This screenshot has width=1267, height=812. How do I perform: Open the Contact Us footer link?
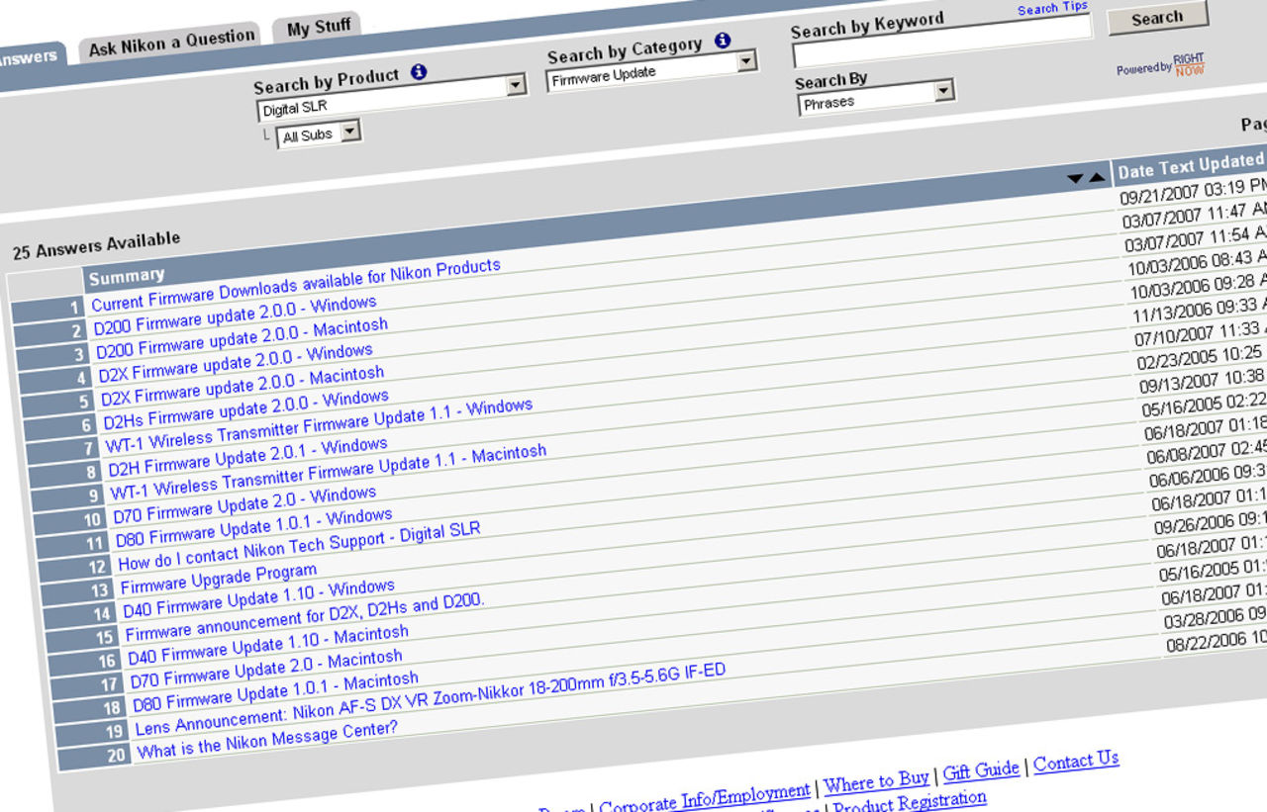[1076, 762]
